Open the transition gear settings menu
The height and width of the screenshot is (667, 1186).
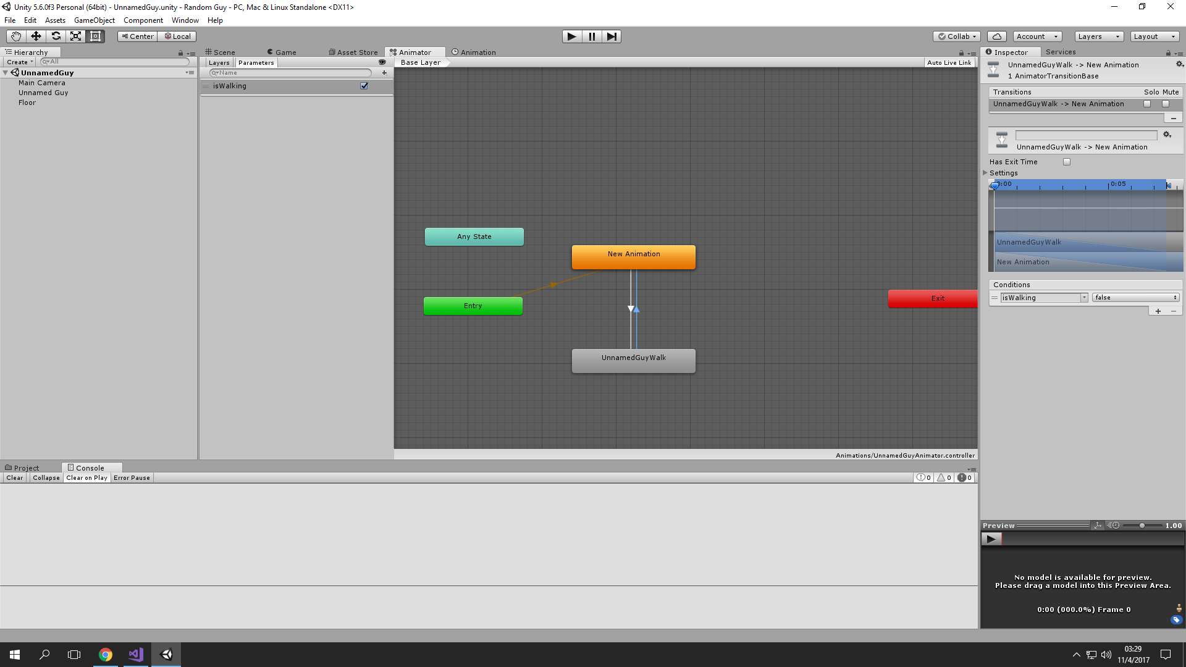tap(1167, 135)
